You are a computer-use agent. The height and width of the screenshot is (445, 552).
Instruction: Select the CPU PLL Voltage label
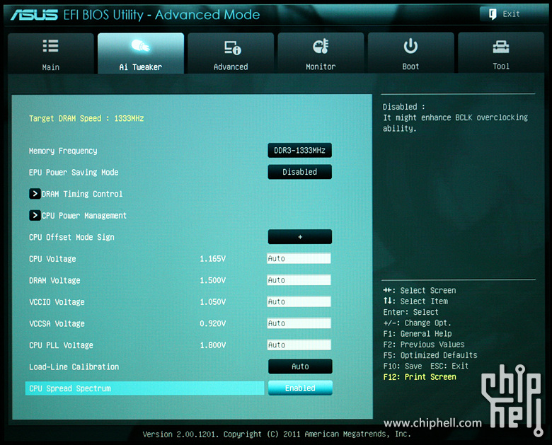coord(61,345)
